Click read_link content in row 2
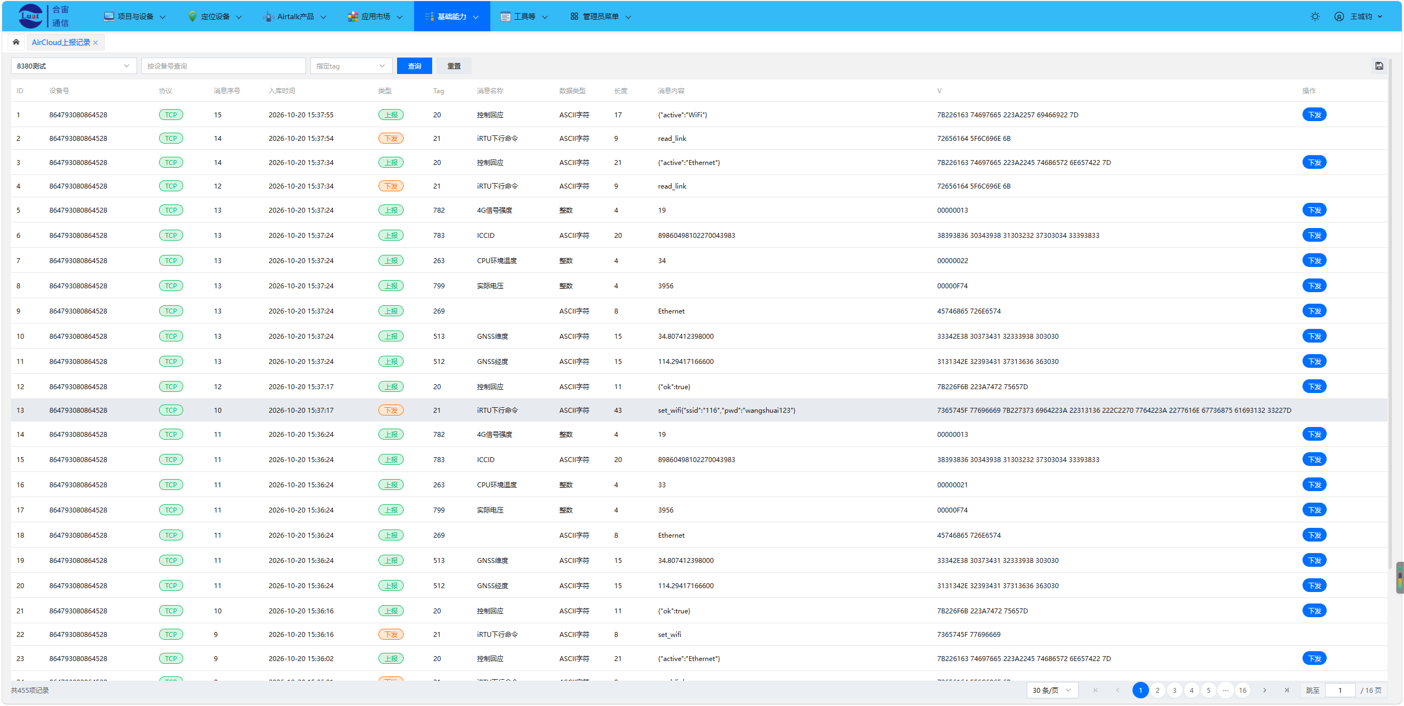The height and width of the screenshot is (706, 1404). point(672,138)
